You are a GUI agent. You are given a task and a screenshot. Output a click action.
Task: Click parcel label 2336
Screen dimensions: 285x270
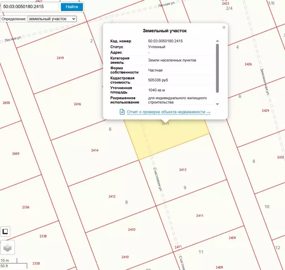(26, 207)
